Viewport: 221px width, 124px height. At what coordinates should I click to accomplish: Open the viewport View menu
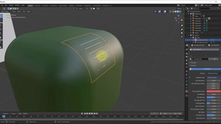tap(14, 11)
